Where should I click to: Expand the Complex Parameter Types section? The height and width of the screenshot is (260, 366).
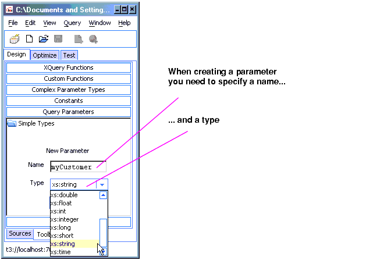point(69,90)
